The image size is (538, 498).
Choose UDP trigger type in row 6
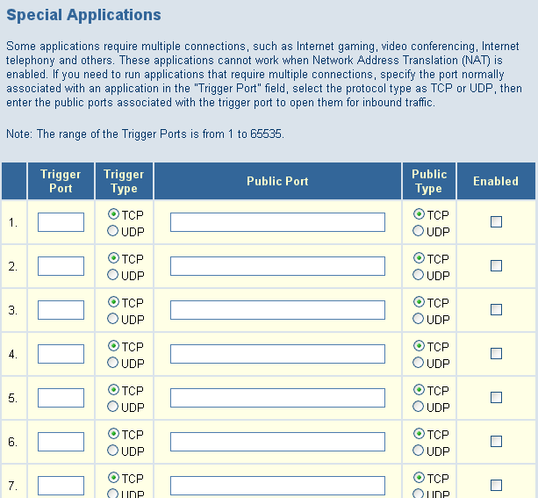coord(112,451)
